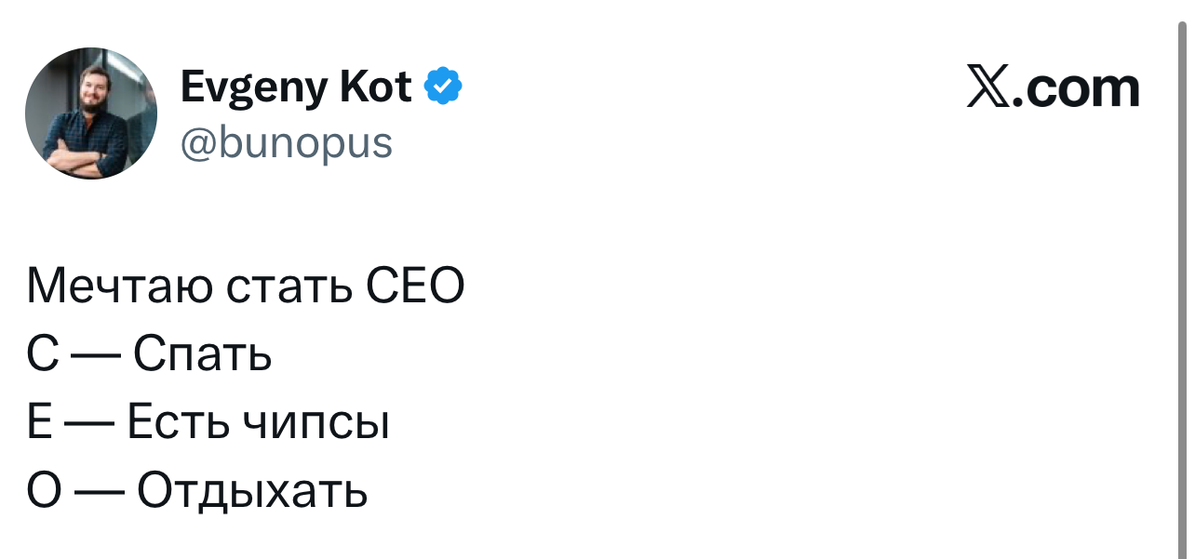The width and height of the screenshot is (1195, 559).
Task: Open the @bunopus handle link
Action: [287, 143]
